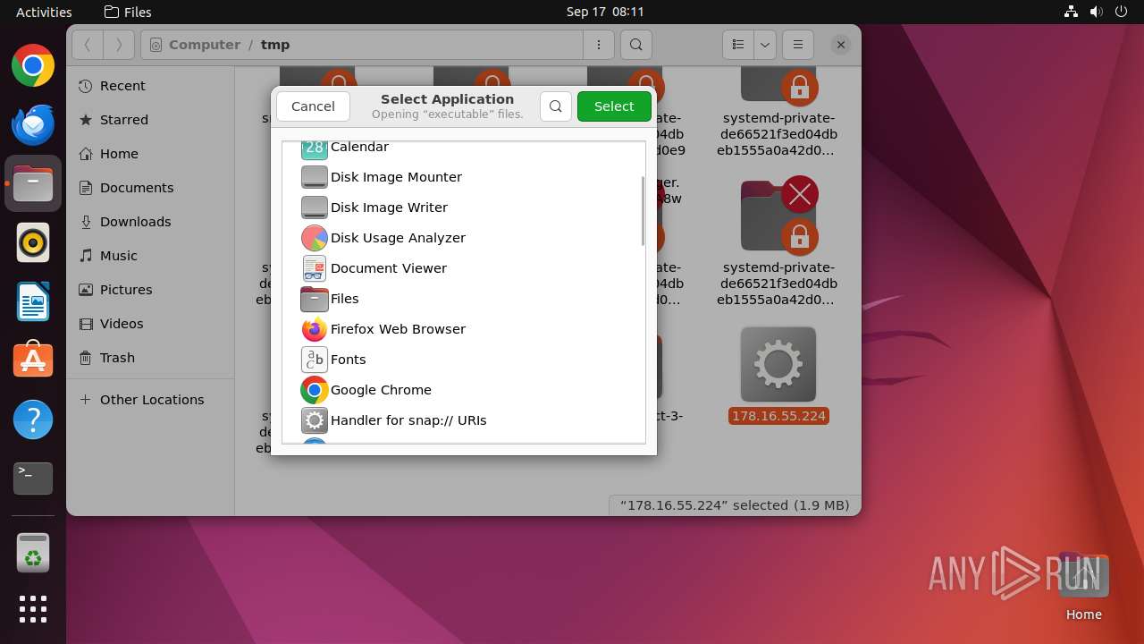Switch to list view in Files
This screenshot has width=1144, height=644.
pyautogui.click(x=738, y=45)
